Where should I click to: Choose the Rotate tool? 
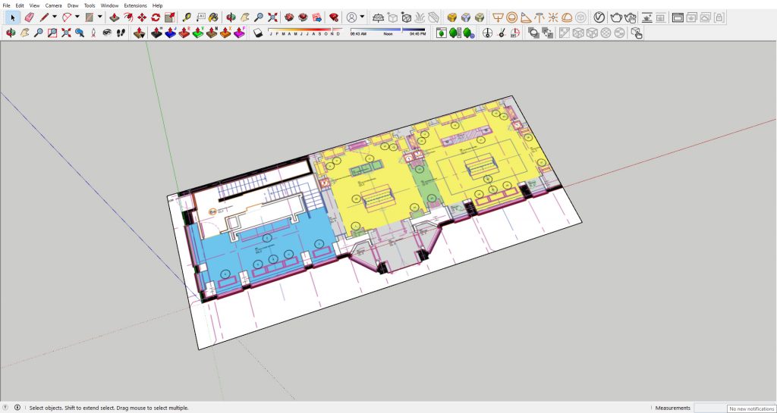coord(156,17)
